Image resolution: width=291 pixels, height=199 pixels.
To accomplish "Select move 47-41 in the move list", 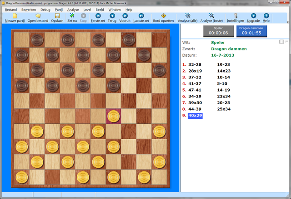I will 195,90.
